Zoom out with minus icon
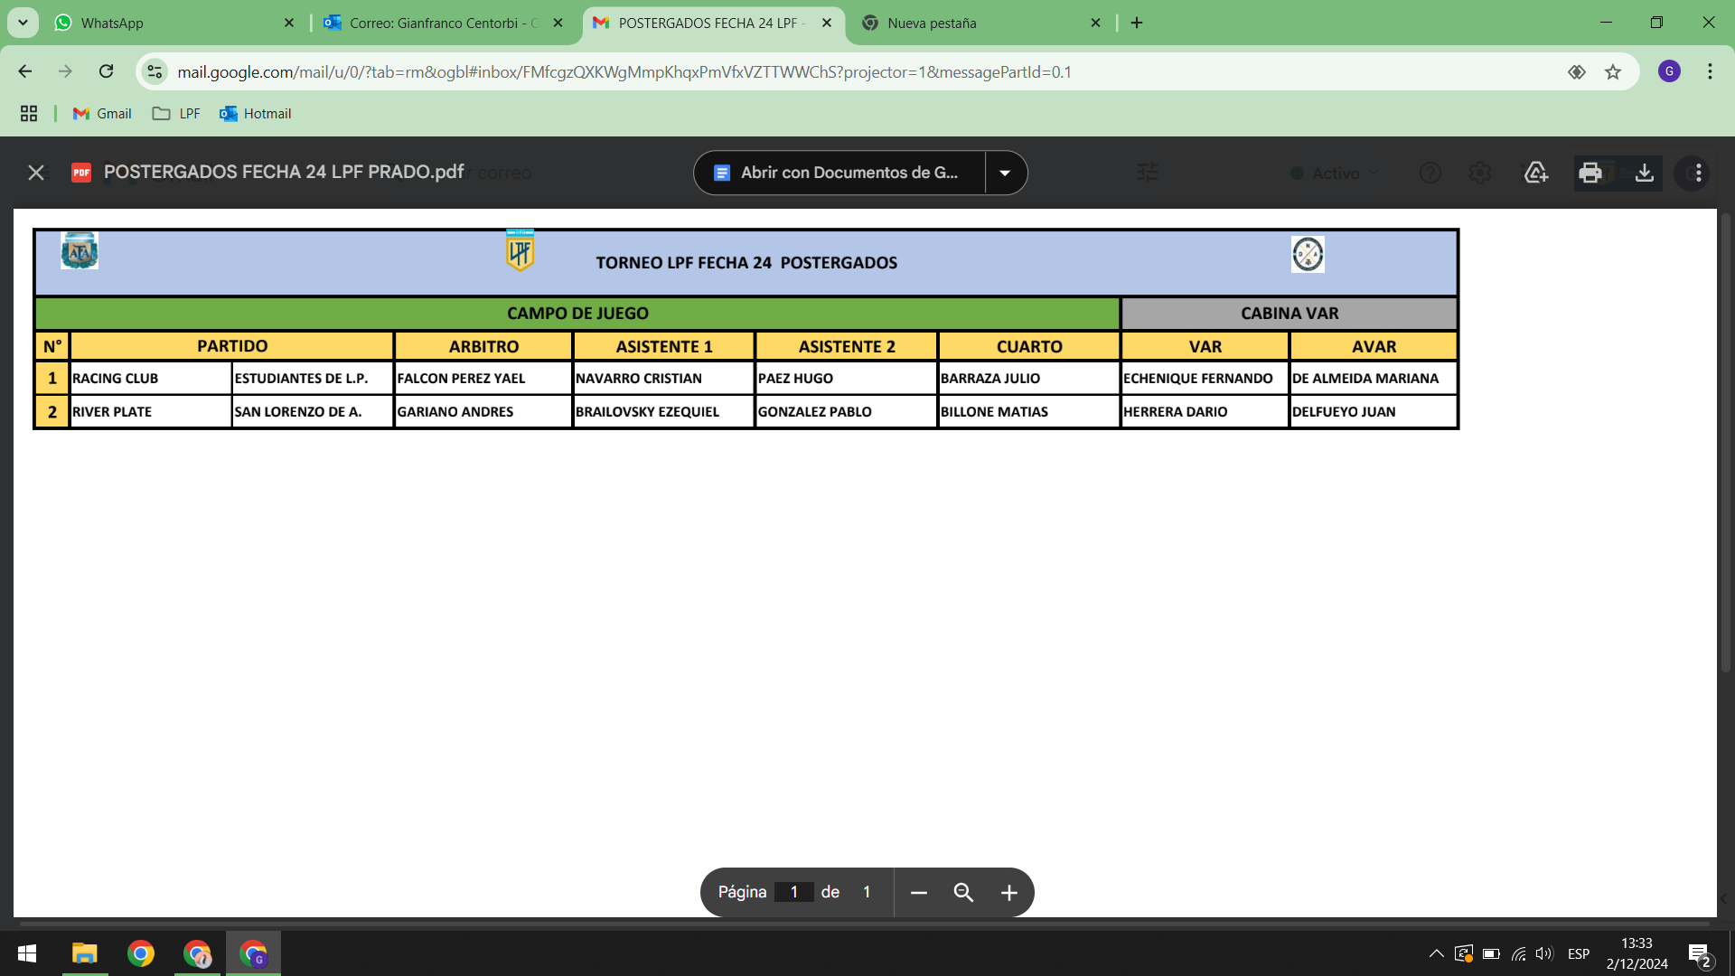 coord(919,893)
